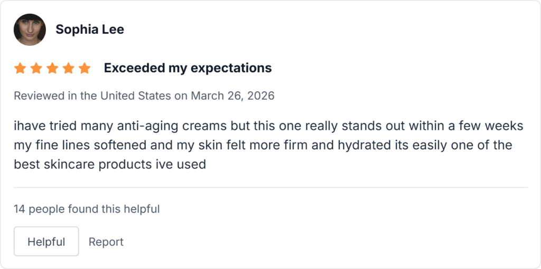
Task: Click the divider line above helpful count
Action: [270, 187]
